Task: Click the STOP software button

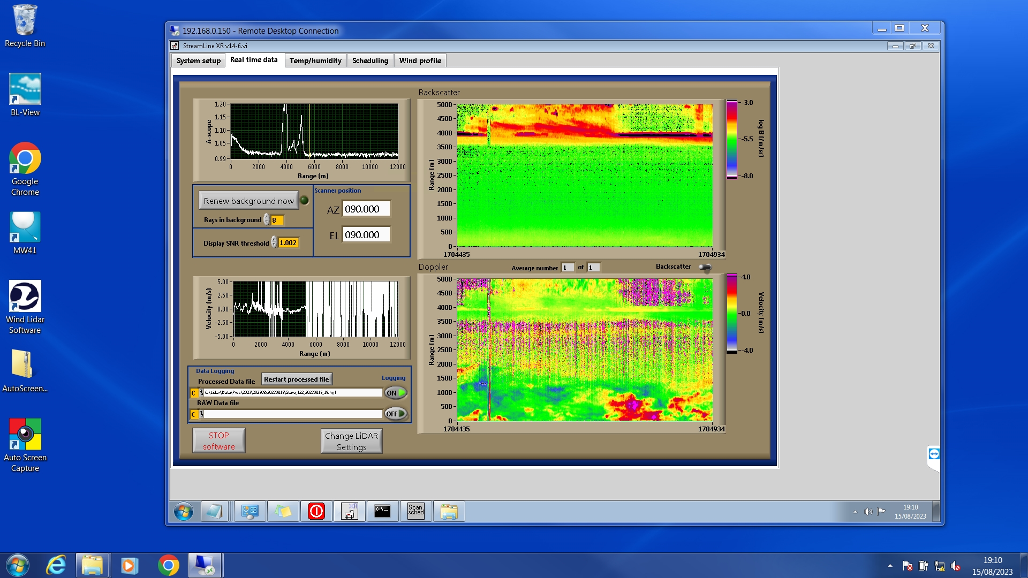Action: [218, 441]
